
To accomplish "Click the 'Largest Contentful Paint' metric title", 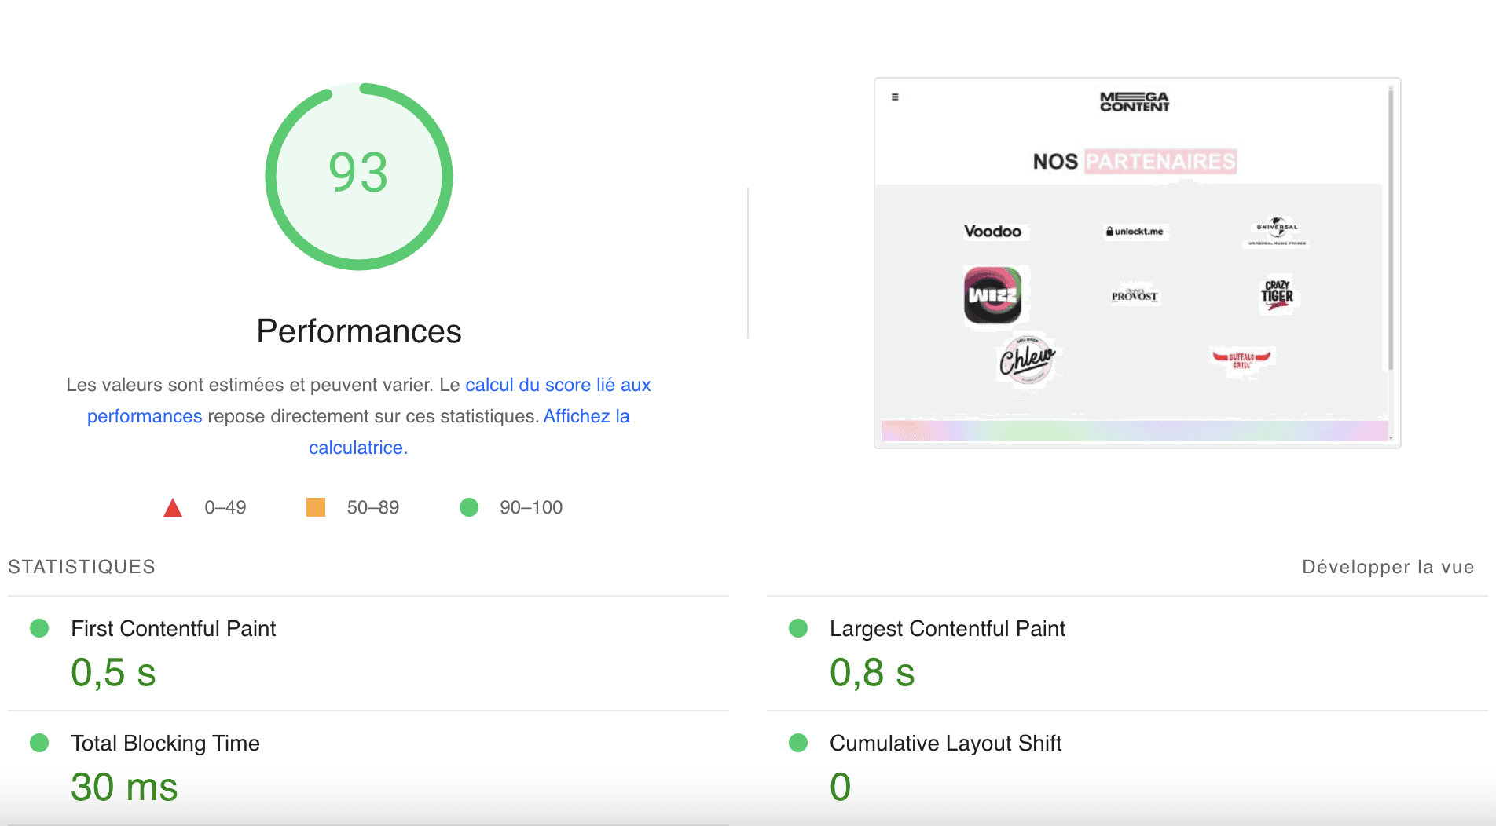I will [x=948, y=629].
